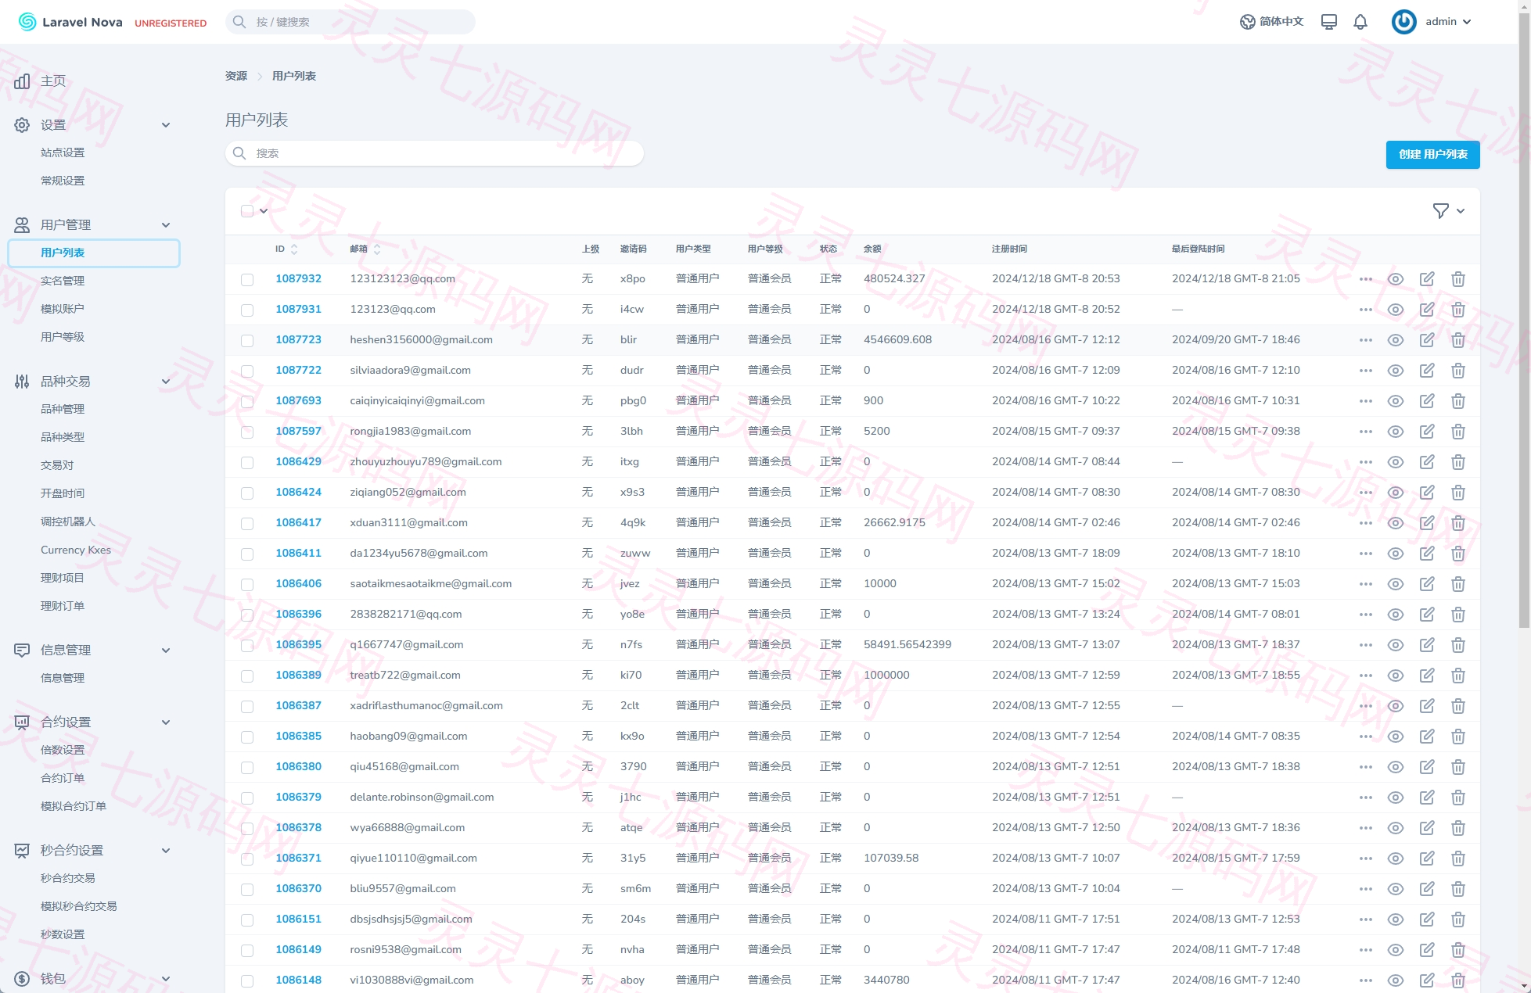This screenshot has height=993, width=1531.
Task: Click the Laravel Nova logo
Action: pos(70,22)
